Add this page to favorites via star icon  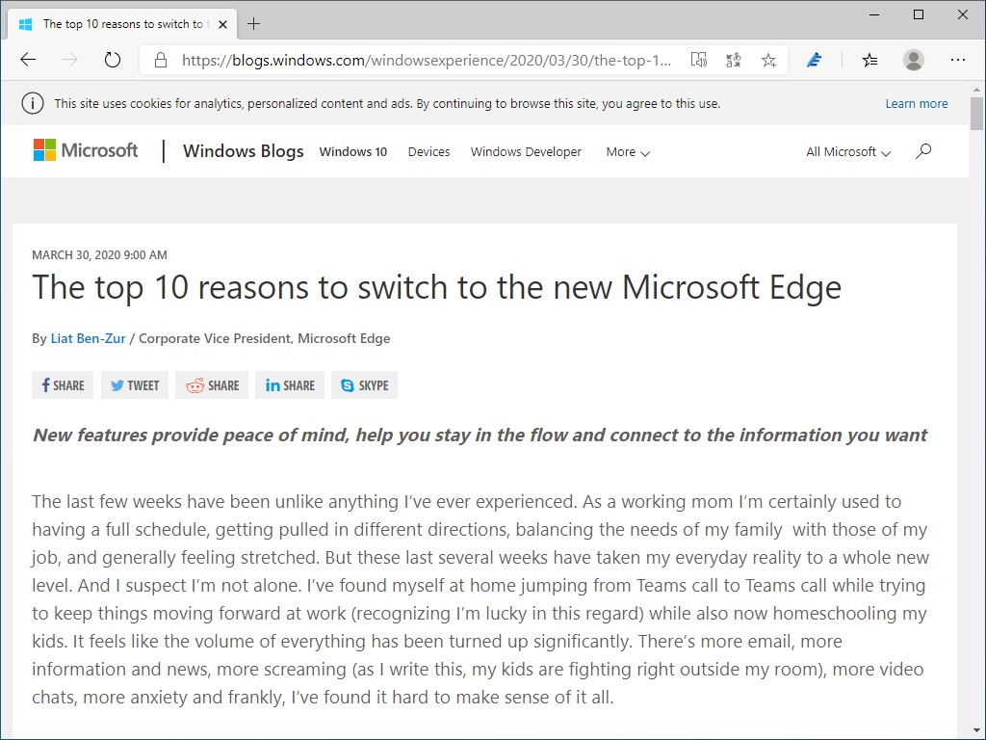(x=768, y=60)
